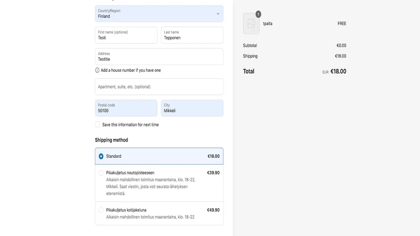Select the Standard shipping radio button

[101, 156]
